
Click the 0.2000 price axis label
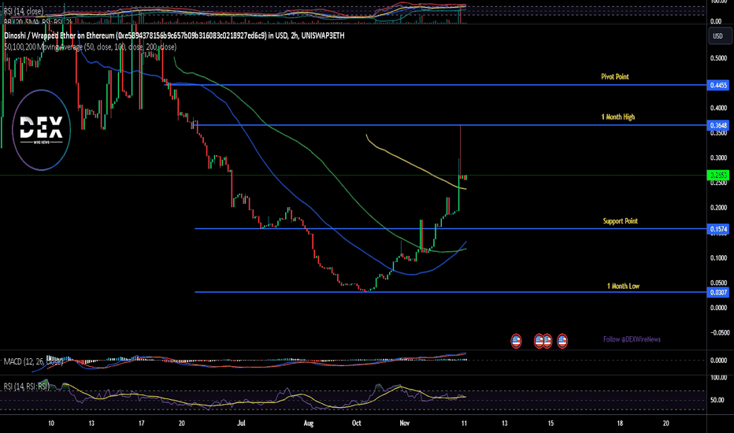click(x=718, y=208)
